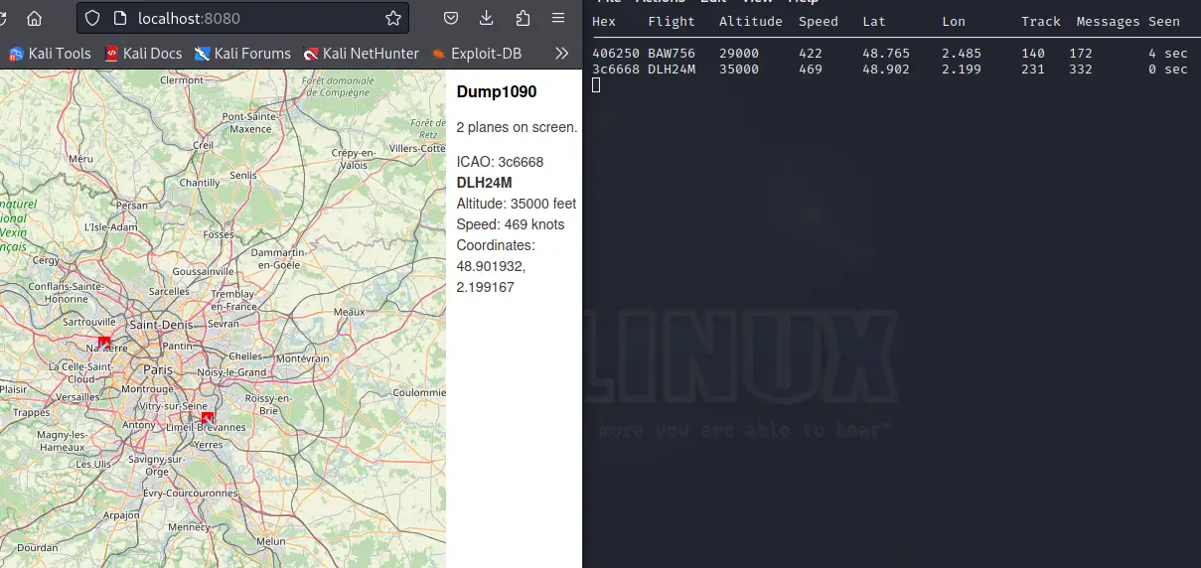Viewport: 1201px width, 568px height.
Task: Click flight DLH24M in the terminal row
Action: pyautogui.click(x=672, y=69)
